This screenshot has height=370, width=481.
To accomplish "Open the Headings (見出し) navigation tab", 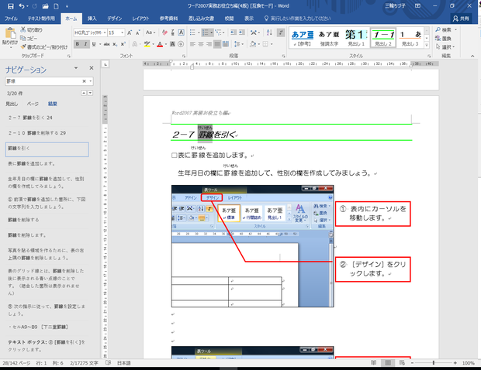I will pyautogui.click(x=12, y=104).
